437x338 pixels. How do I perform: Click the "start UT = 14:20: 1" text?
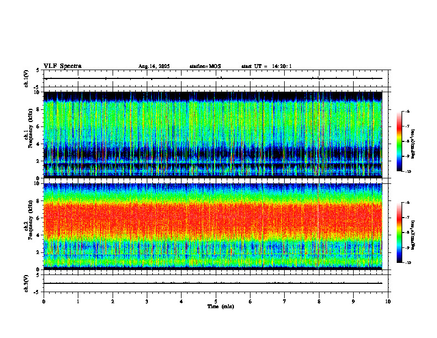pos(267,66)
